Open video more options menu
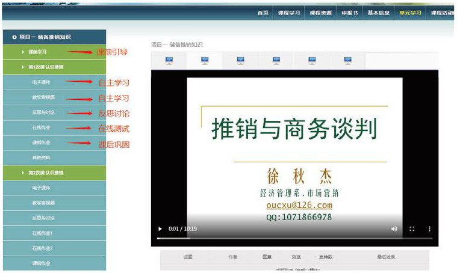Image resolution: width=457 pixels, height=273 pixels. pyautogui.click(x=429, y=229)
